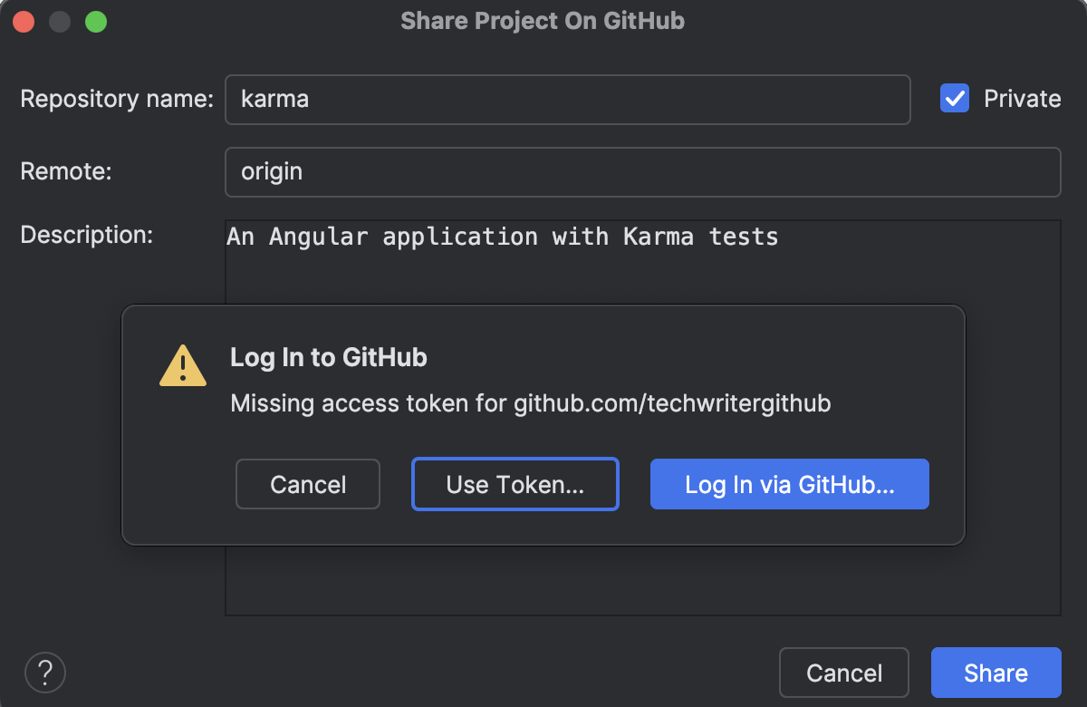Click the Share button
Screen dimensions: 1087x707
996,673
